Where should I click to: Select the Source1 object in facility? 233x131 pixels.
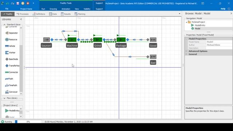click(x=46, y=40)
